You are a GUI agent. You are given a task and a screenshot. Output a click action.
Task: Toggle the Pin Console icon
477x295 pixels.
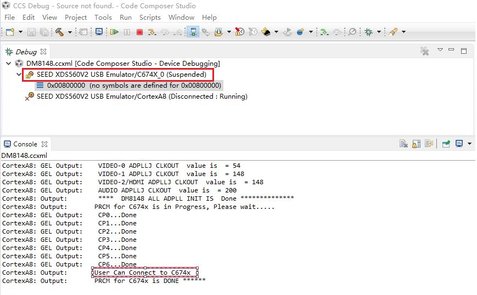point(446,144)
